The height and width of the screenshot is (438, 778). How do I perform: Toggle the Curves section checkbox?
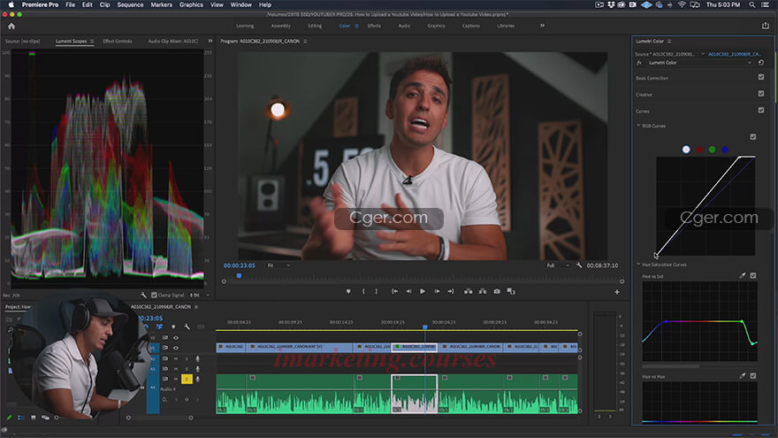(760, 111)
